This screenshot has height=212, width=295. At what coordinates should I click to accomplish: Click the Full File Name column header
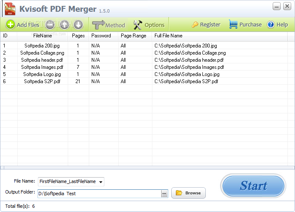[x=220, y=36]
